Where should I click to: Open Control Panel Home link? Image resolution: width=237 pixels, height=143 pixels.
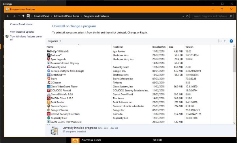(21, 24)
